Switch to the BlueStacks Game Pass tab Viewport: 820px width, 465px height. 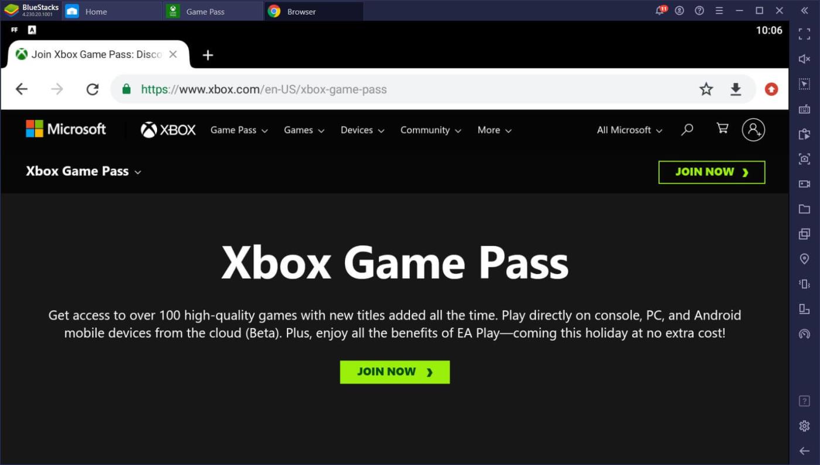pyautogui.click(x=213, y=11)
